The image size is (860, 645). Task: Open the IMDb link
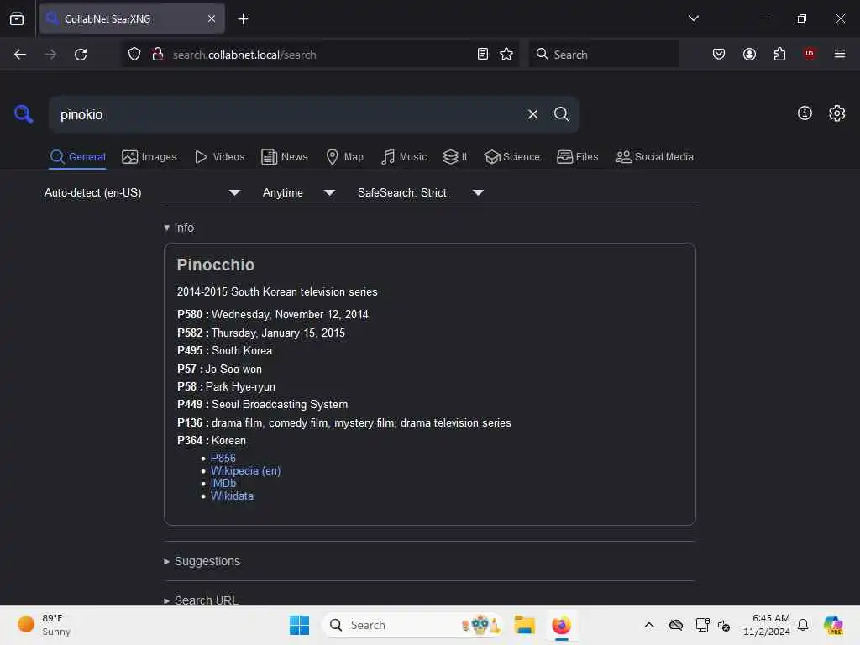pos(223,483)
